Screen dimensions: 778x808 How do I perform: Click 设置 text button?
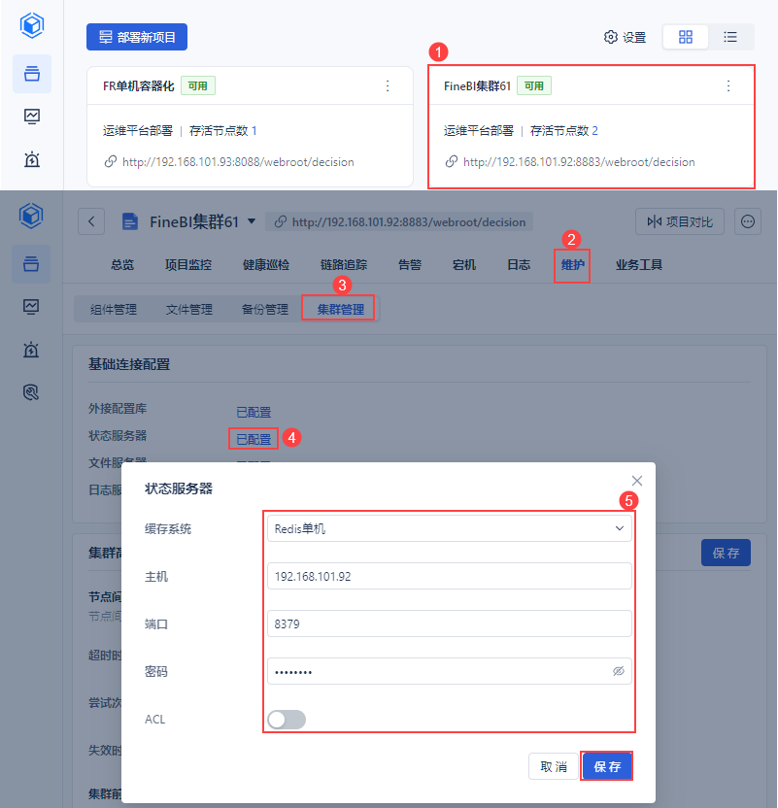(634, 37)
